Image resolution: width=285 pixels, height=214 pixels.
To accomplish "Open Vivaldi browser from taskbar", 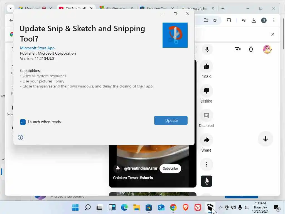I will 198,207.
